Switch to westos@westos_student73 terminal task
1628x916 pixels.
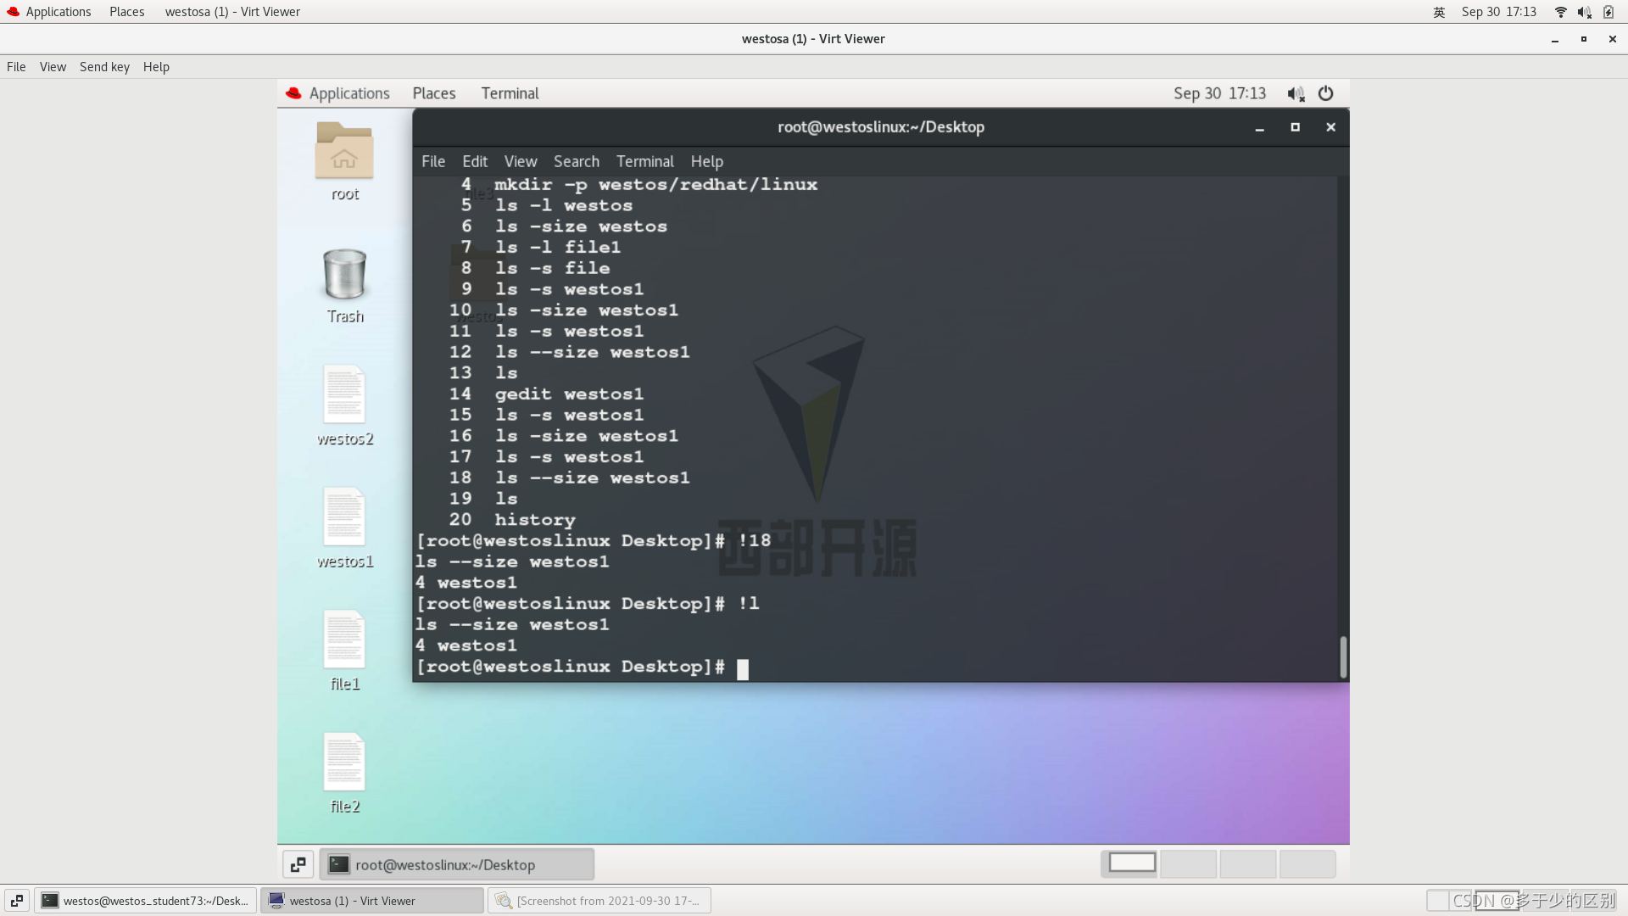[146, 901]
